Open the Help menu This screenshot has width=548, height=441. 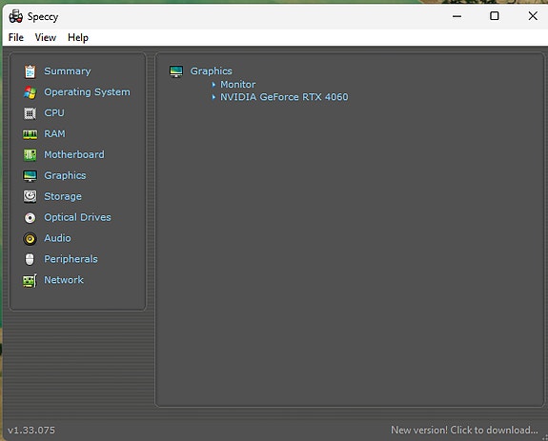coord(78,37)
